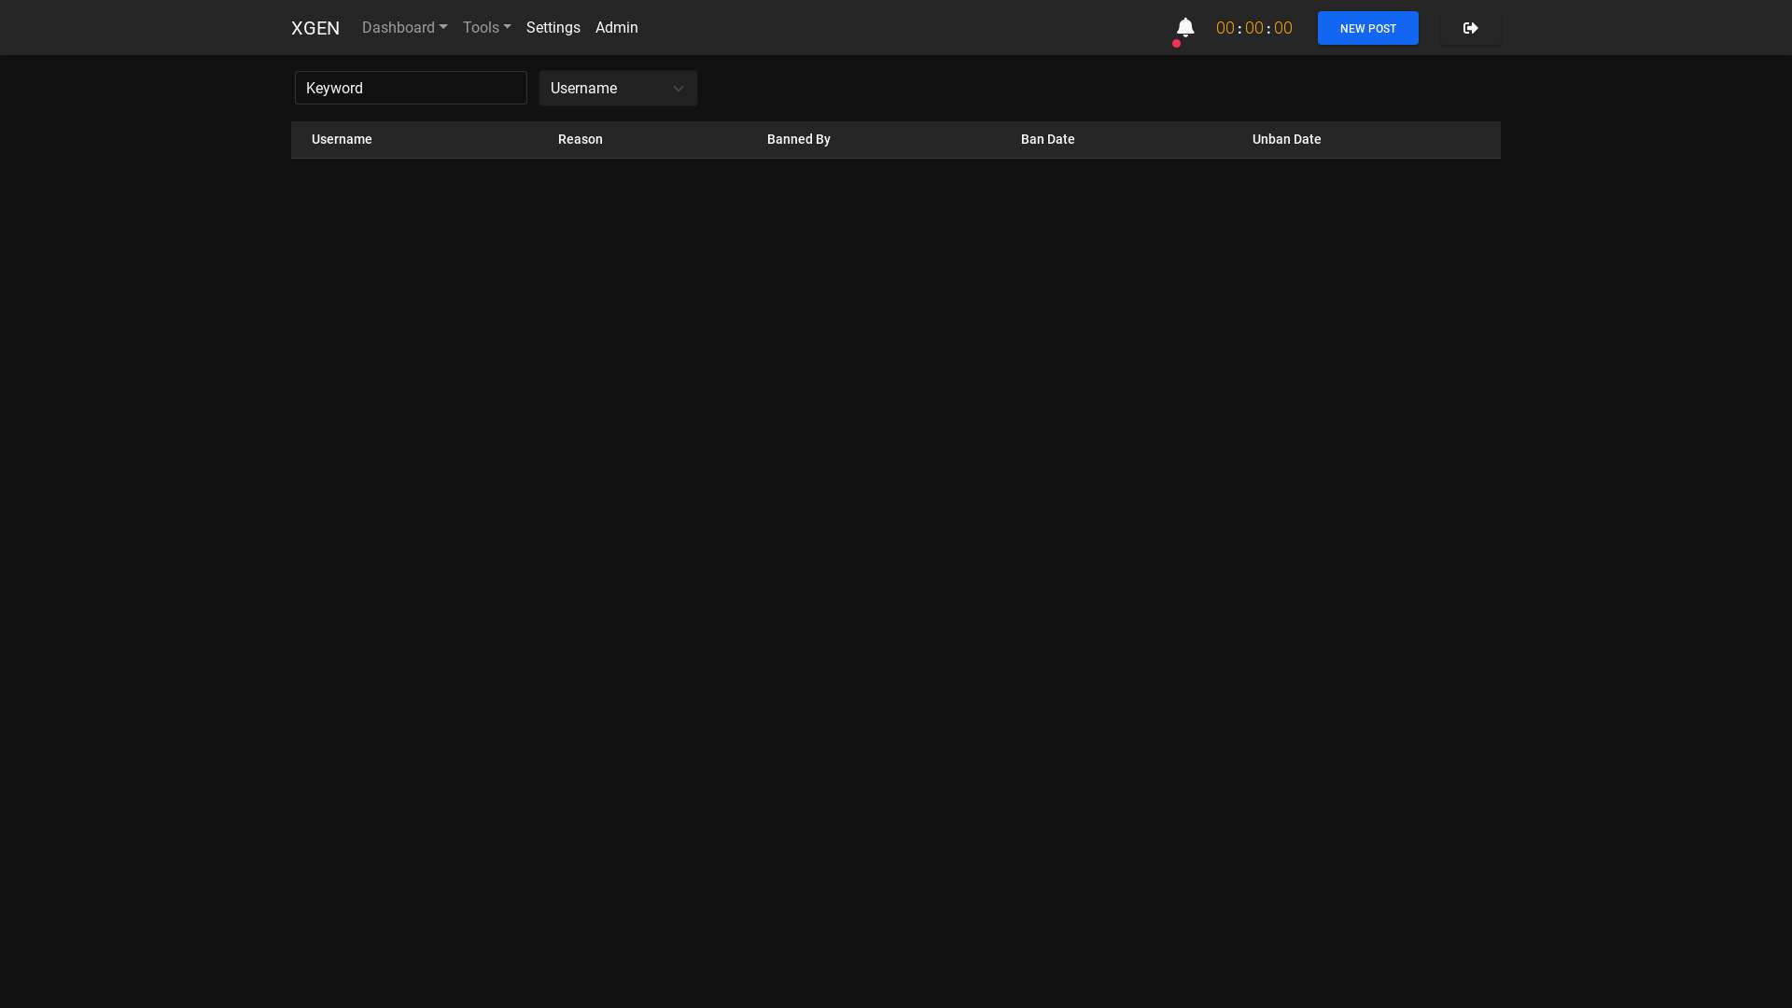Image resolution: width=1792 pixels, height=1008 pixels.
Task: Click the chevron on the Dashboard menu
Action: coord(443,27)
